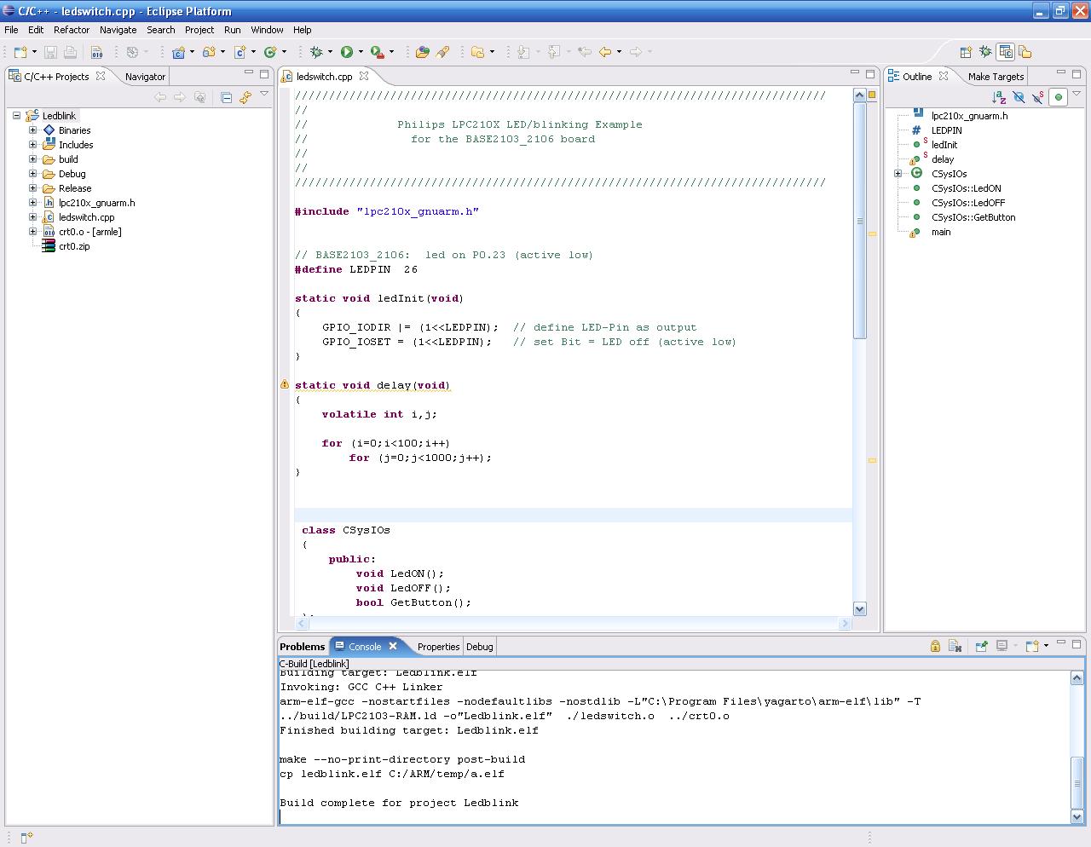Toggle Scroll Lock in the Console
1091x847 pixels.
[935, 647]
